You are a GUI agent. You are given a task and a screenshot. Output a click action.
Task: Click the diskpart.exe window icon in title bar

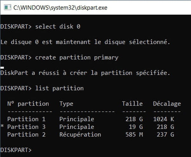[7, 7]
